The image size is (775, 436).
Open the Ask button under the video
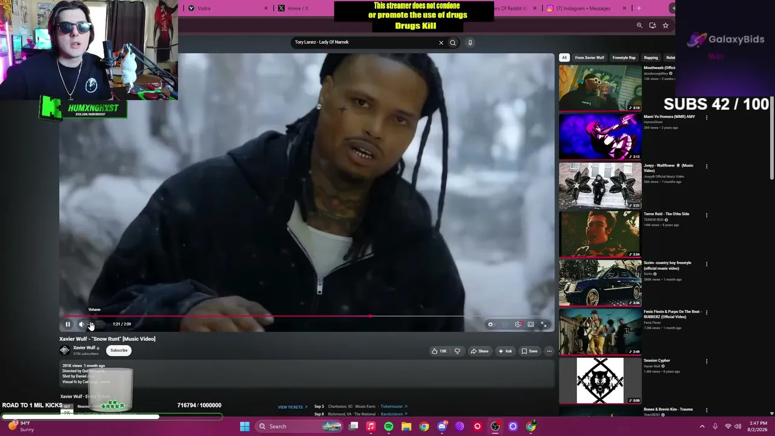point(505,351)
